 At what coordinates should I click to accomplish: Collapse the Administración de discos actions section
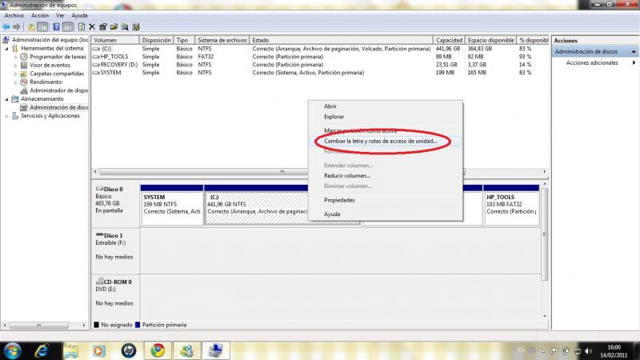(x=634, y=51)
